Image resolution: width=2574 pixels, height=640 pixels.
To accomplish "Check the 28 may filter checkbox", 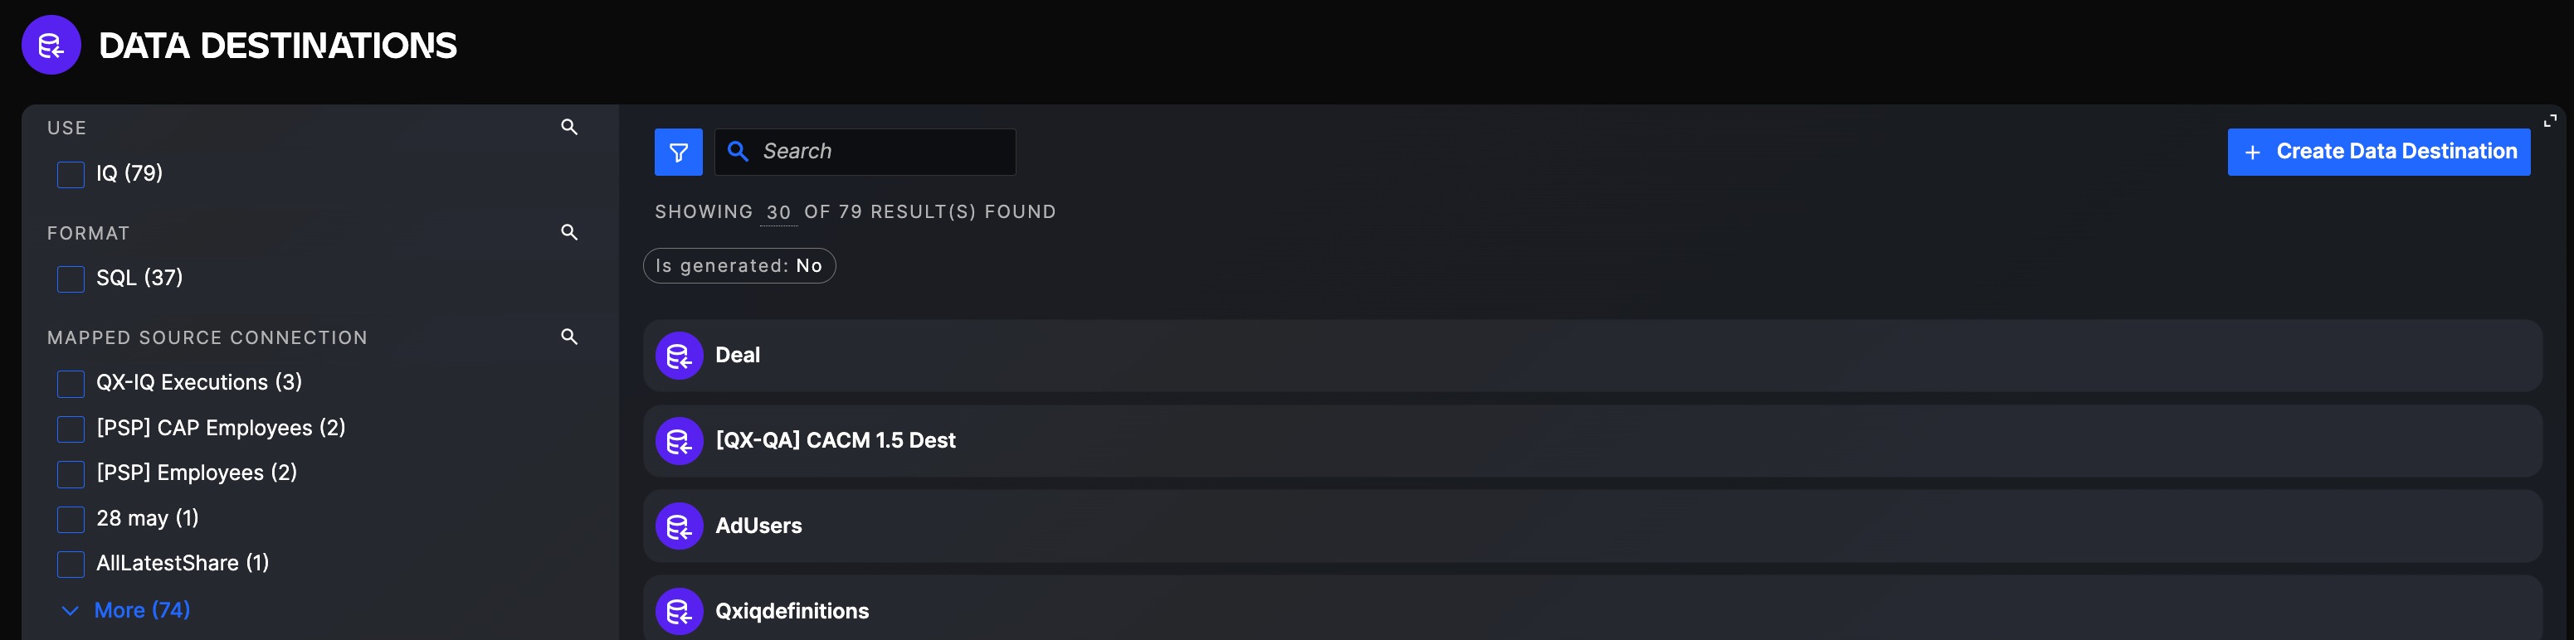I will [71, 519].
